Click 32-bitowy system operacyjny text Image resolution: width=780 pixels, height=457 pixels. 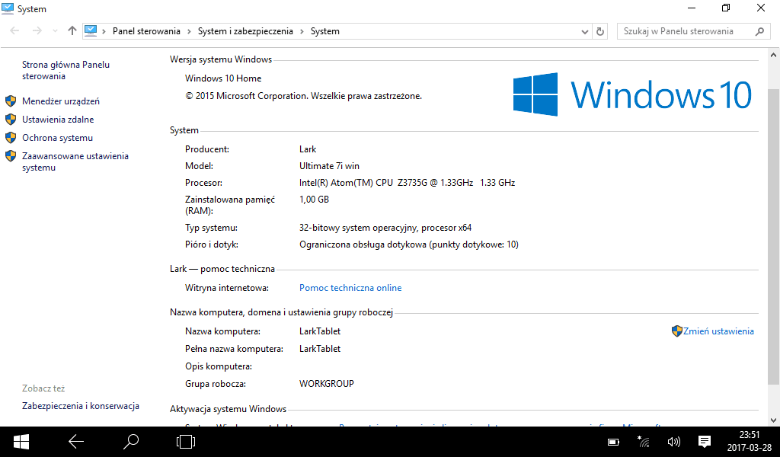[x=385, y=228]
